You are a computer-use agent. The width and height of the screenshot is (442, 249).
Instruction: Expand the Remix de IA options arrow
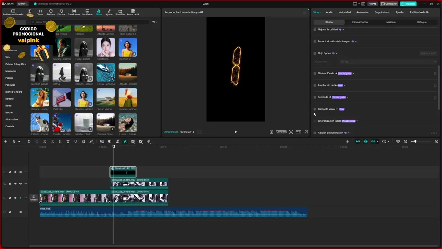347,97
